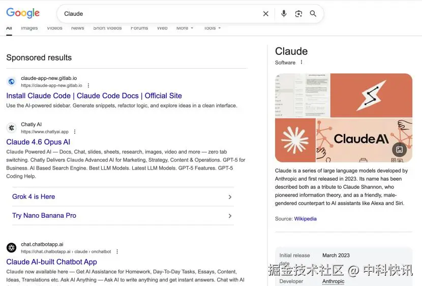This screenshot has width=422, height=286.
Task: Open the orange lightning-shape image thumbnail
Action: click(371, 95)
